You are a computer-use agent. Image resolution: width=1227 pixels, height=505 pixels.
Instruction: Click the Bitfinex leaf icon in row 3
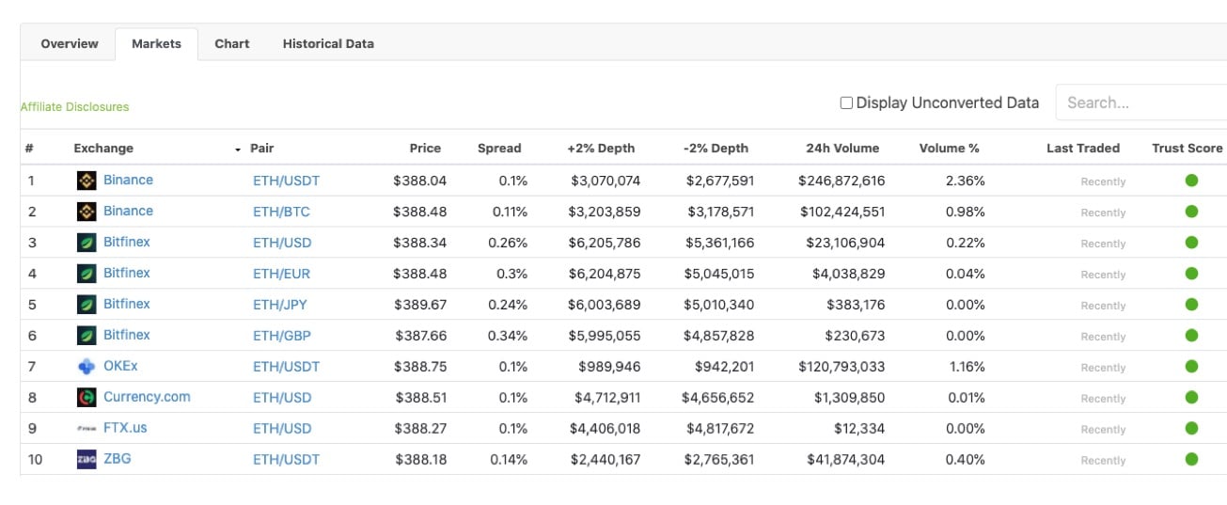(x=87, y=243)
